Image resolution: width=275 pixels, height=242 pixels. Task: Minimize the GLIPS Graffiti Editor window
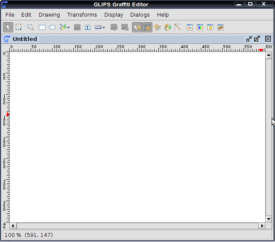click(x=239, y=4)
